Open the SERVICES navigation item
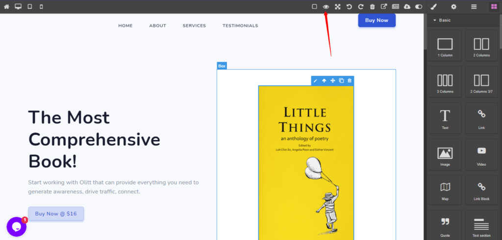This screenshot has width=502, height=240. pos(194,26)
